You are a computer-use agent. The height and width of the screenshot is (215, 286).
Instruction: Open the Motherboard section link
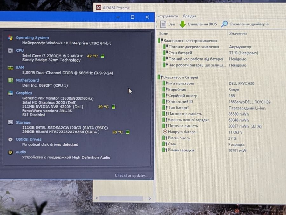click(27, 80)
